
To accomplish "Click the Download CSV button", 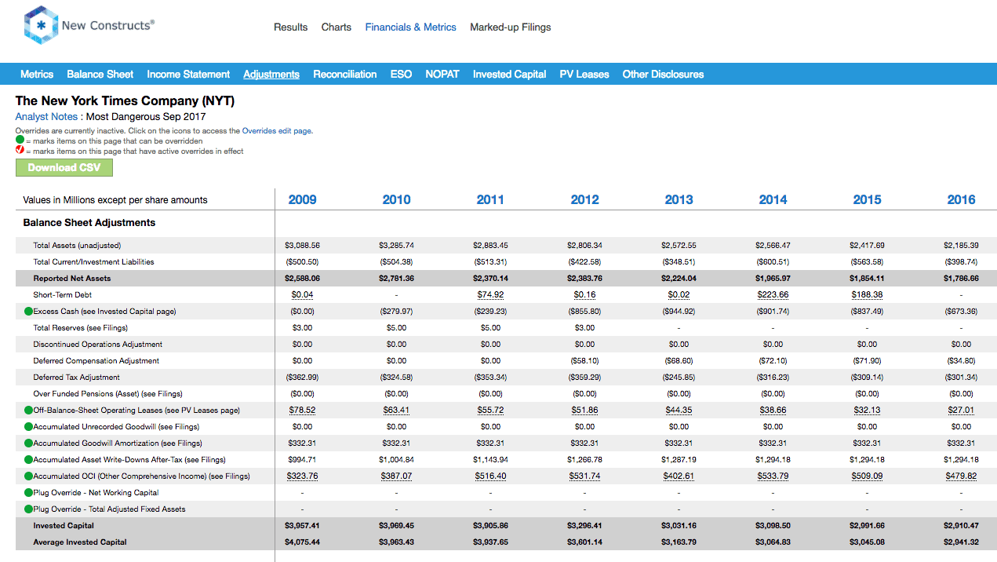I will point(64,167).
